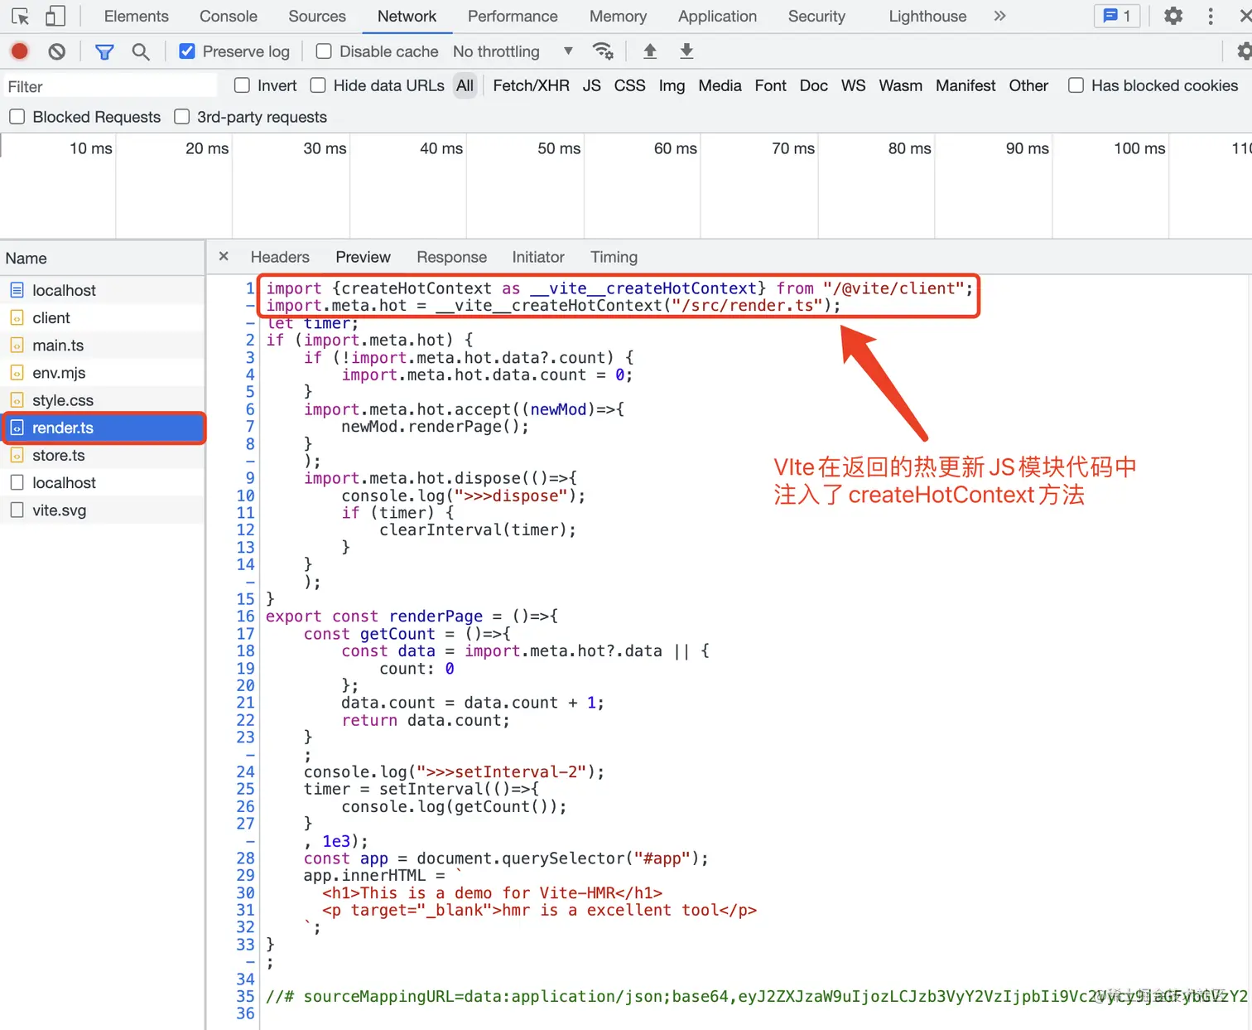The image size is (1252, 1030).
Task: Filter requests by Wasm
Action: [900, 85]
